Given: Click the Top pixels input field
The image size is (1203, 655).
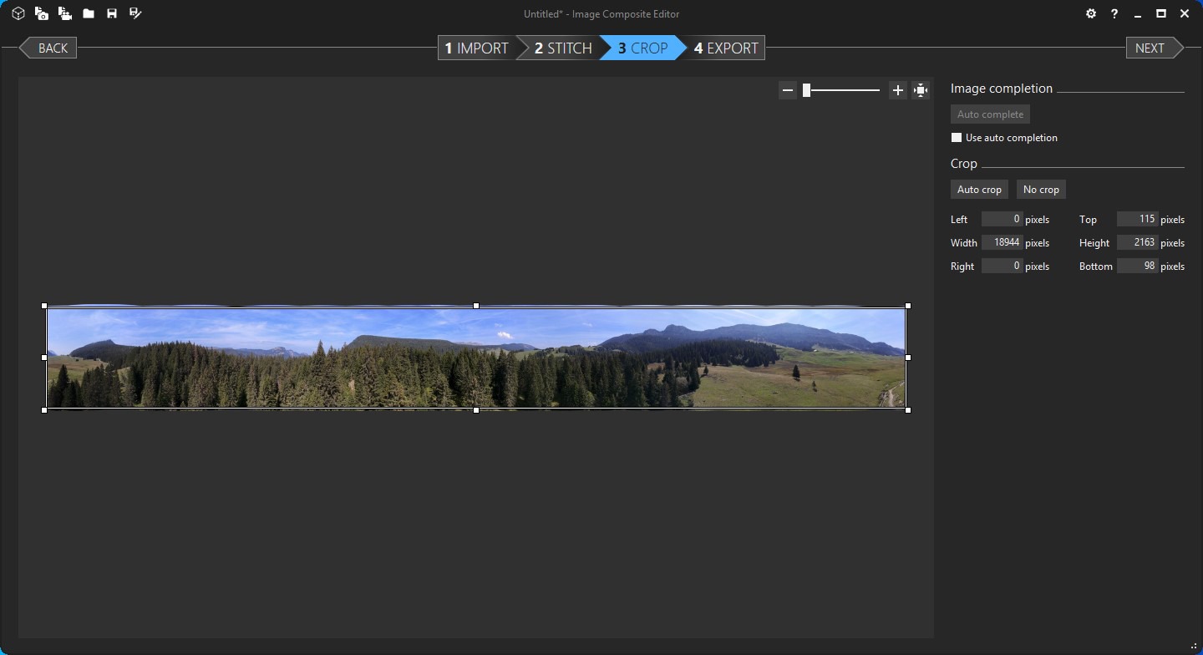Looking at the screenshot, I should click(1137, 220).
